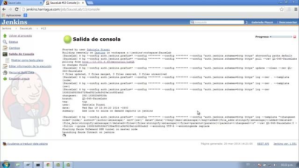Click the notepad icon beside Cambios
Image resolution: width=299 pixels, height=168 pixels.
(x=5, y=48)
